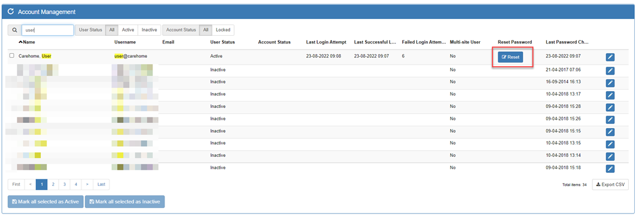636x217 pixels.
Task: Sort by User Status column header
Action: coord(223,42)
